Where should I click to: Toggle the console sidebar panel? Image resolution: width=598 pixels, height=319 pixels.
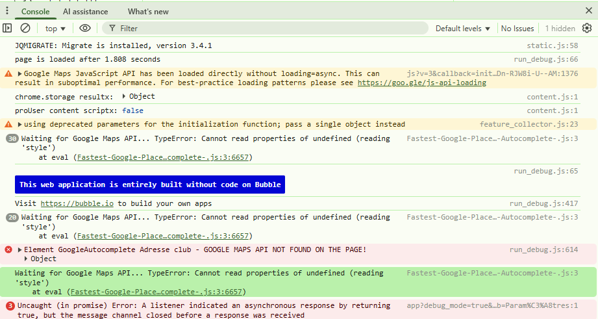point(7,28)
